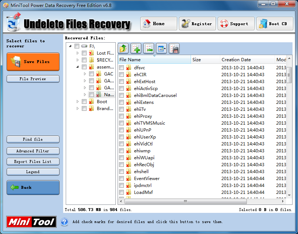298x234 pixels.
Task: Select the ehiwmp folder name
Action: tap(142, 151)
